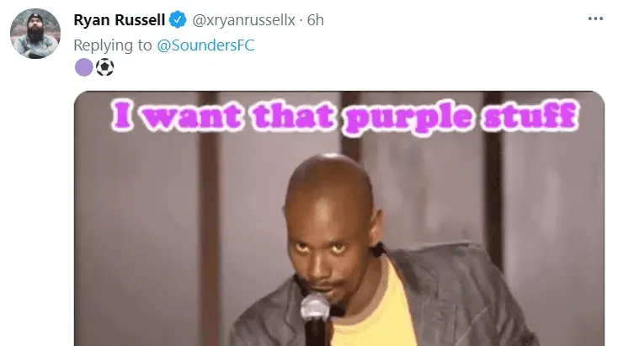Open the tweet's 6h timestamp permalink
Screen dimensions: 623x346
click(316, 20)
